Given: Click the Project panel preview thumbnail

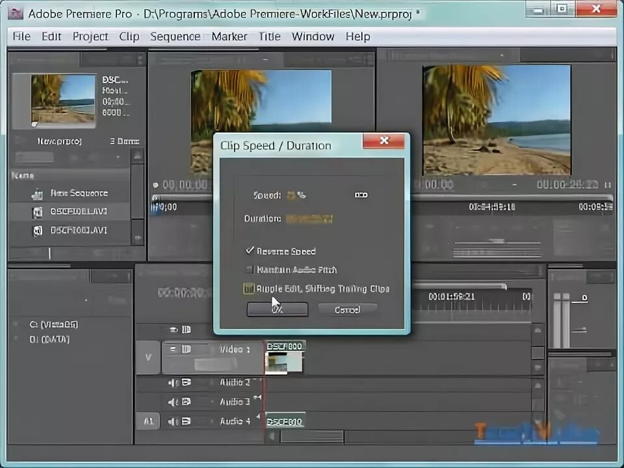Looking at the screenshot, I should pos(63,100).
